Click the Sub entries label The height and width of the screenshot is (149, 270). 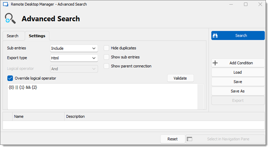click(17, 48)
